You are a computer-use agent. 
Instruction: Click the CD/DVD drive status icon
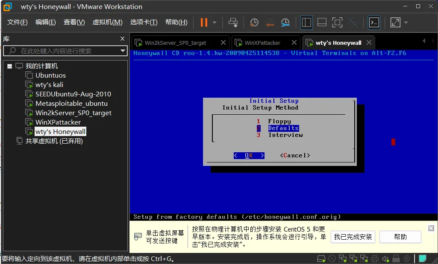tap(332, 259)
